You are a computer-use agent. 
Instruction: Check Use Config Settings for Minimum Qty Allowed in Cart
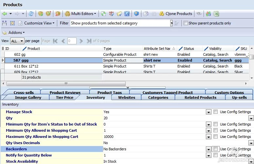click(x=215, y=130)
